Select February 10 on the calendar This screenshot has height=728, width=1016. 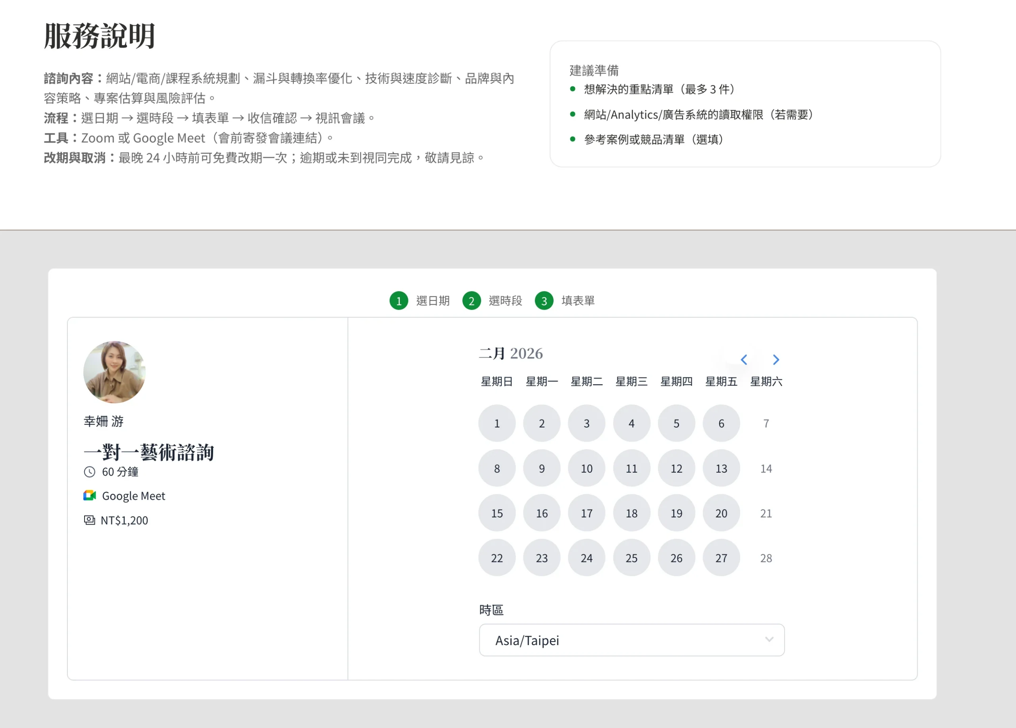coord(587,468)
